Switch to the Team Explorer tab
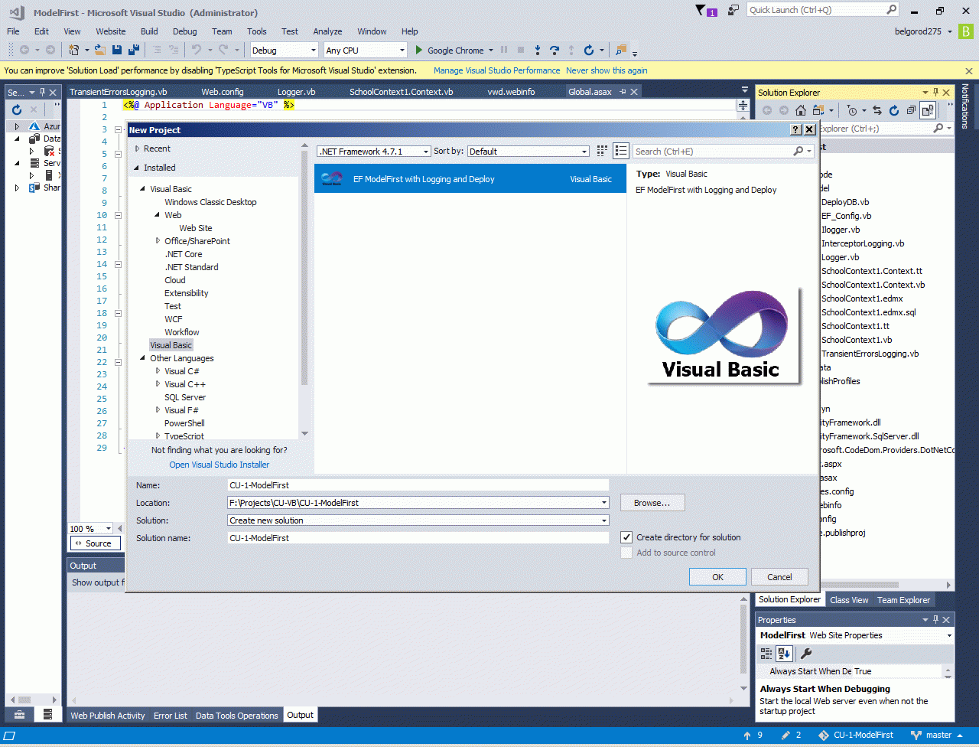Screen dimensions: 979x747 [x=903, y=600]
